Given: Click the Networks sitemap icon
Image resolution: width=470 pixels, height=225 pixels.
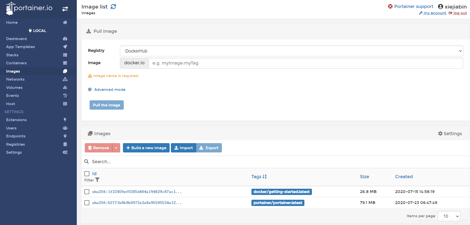Looking at the screenshot, I should pos(65,79).
